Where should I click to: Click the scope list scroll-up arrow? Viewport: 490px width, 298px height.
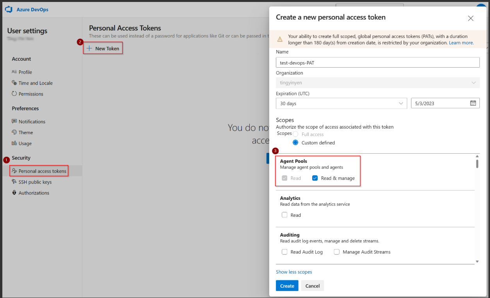pos(477,156)
